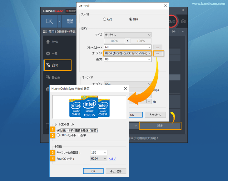Open the audio frequency Hz dropdown
Image resolution: width=228 pixels, height=181 pixels.
click(x=149, y=101)
